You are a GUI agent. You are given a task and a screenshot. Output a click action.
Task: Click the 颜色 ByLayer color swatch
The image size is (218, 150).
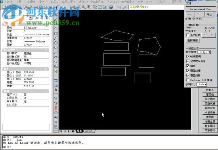pyautogui.click(x=25, y=28)
